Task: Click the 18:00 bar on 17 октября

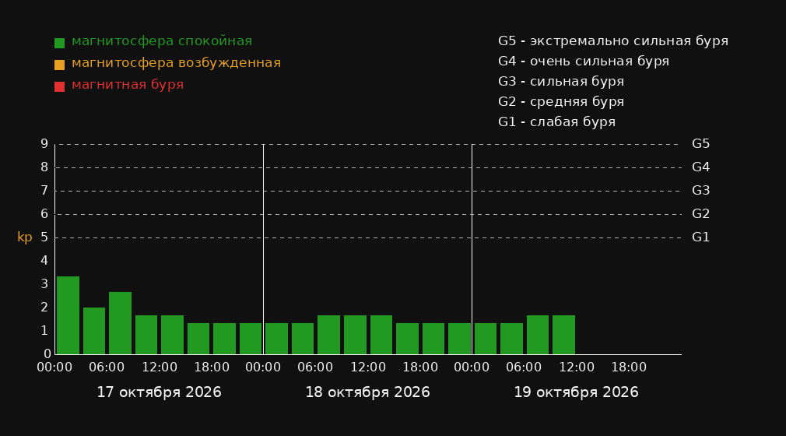Action: pyautogui.click(x=225, y=339)
